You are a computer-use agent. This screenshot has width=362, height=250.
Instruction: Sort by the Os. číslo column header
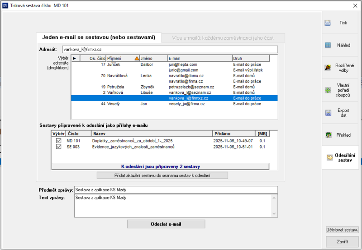point(93,59)
